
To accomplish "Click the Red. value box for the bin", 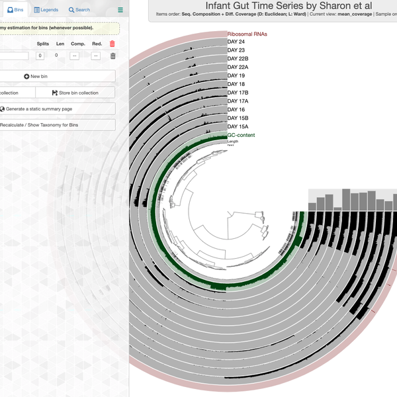I will tap(96, 56).
